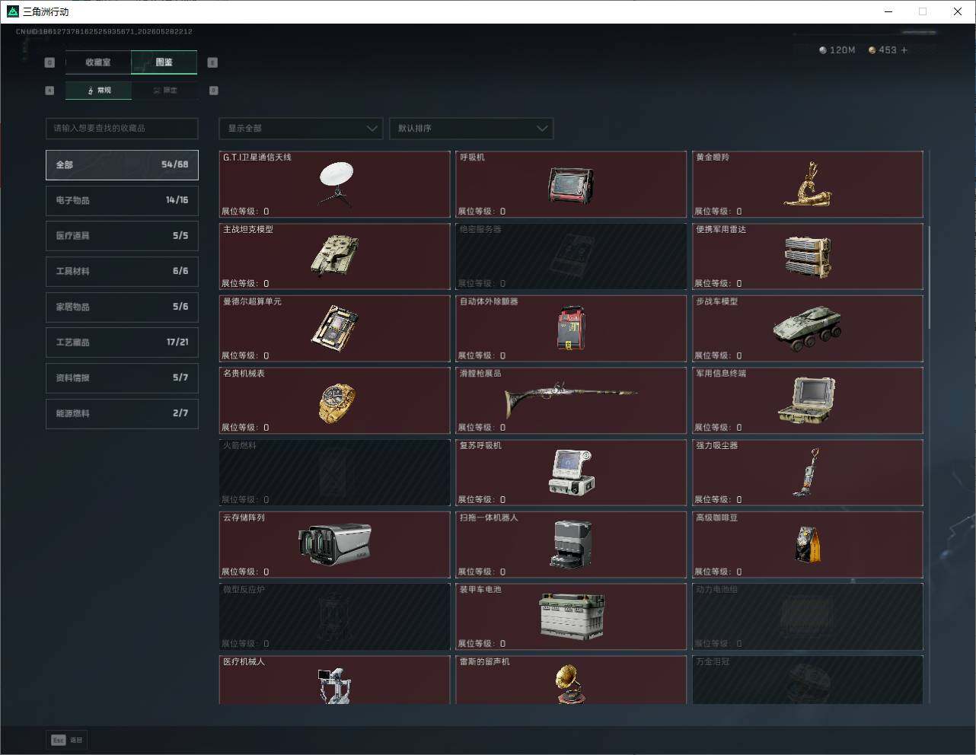Select the 工艺藏品 17/21 category
Image resolution: width=976 pixels, height=755 pixels.
coord(122,342)
